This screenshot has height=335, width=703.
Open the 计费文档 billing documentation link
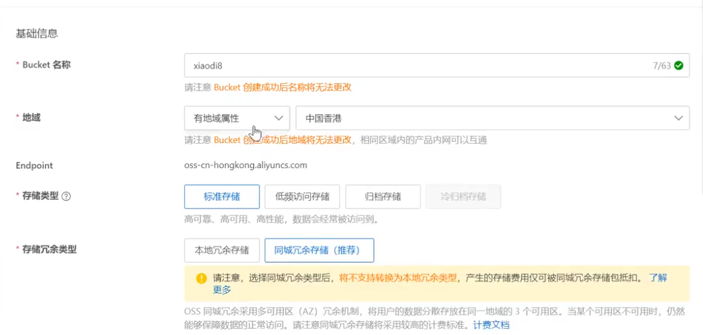pyautogui.click(x=491, y=325)
